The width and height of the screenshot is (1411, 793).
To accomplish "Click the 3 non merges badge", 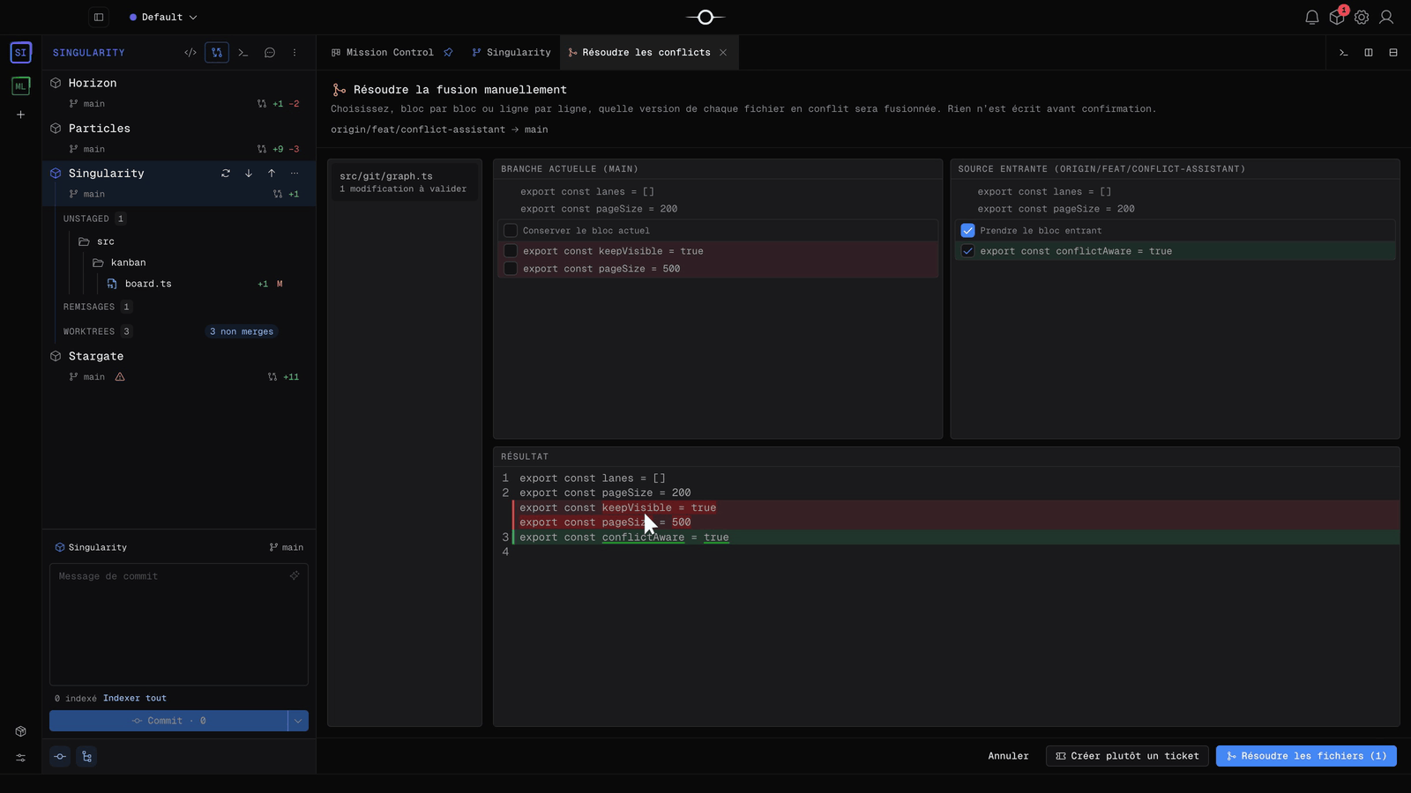I will 242,331.
